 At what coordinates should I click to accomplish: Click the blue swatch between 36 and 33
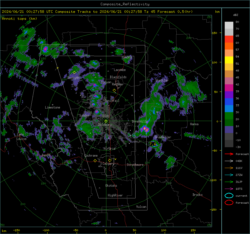point(229,102)
